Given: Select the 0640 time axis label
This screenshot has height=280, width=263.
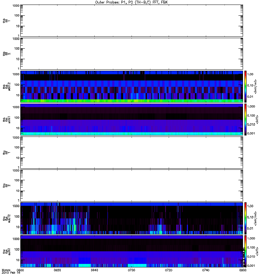Looking at the screenshot, I should coord(94,270).
